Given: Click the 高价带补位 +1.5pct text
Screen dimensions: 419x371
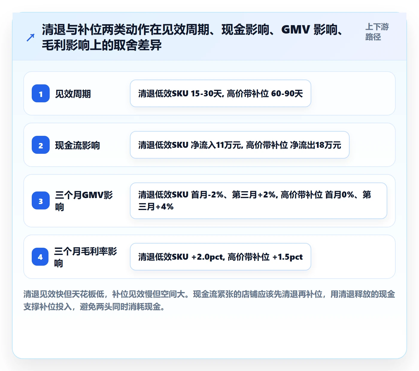Looking at the screenshot, I should tap(265, 257).
